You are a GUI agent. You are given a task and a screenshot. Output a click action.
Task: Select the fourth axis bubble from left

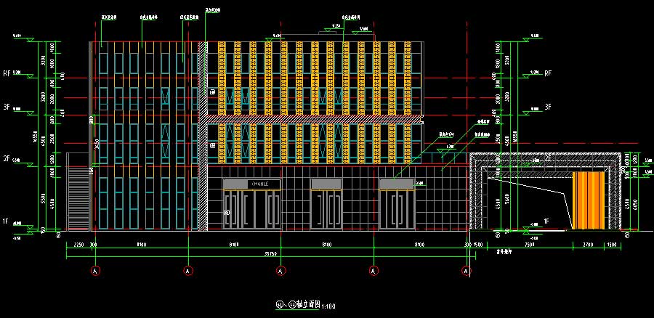[x=374, y=271]
